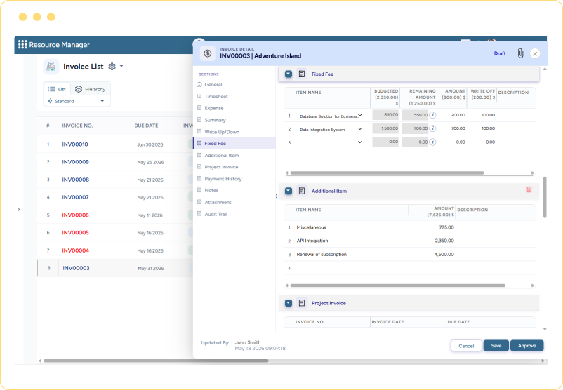Click Fixed Fee table horizontal scrollbar
This screenshot has width=563, height=390.
pyautogui.click(x=387, y=173)
